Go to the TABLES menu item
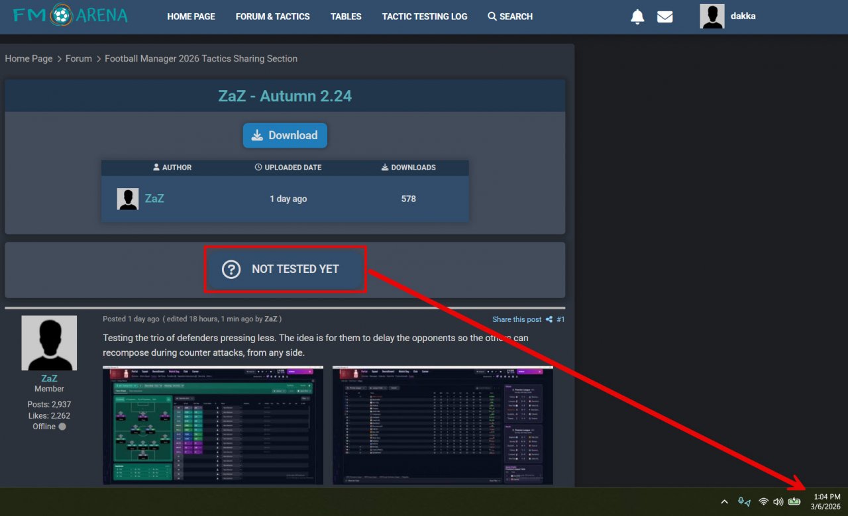Viewport: 848px width, 516px height. pos(346,17)
